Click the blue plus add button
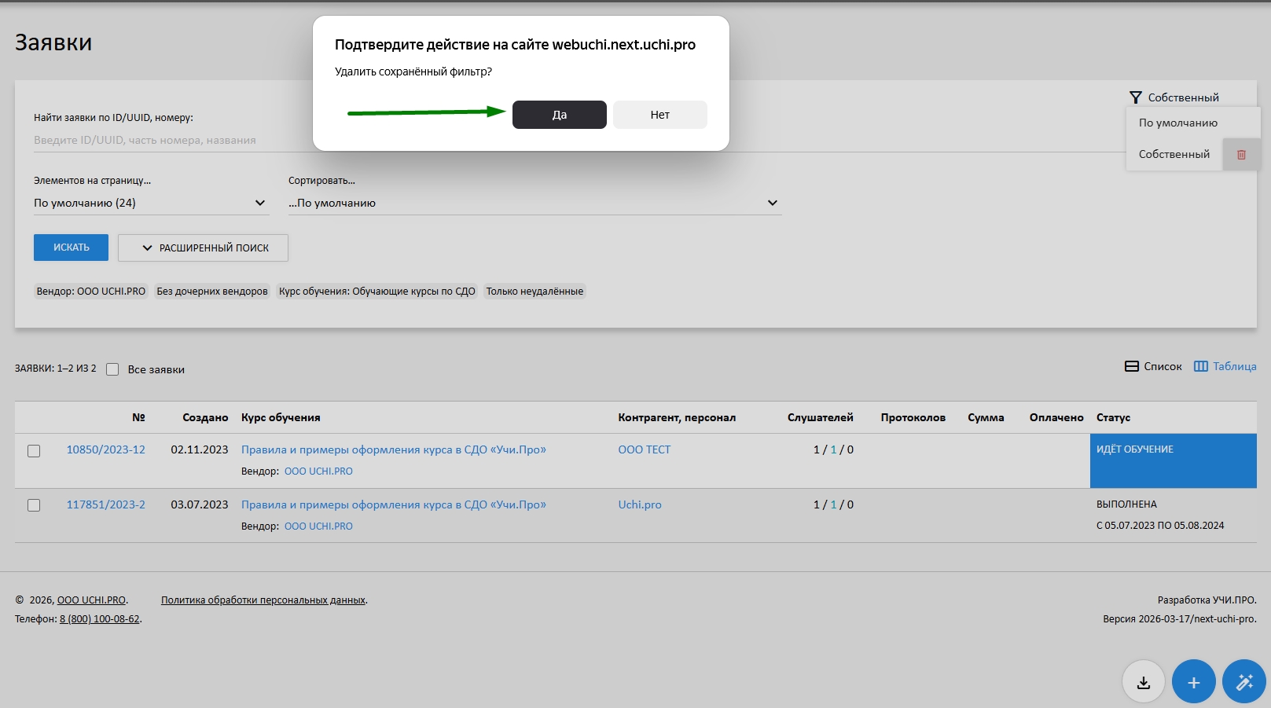 coord(1193,681)
